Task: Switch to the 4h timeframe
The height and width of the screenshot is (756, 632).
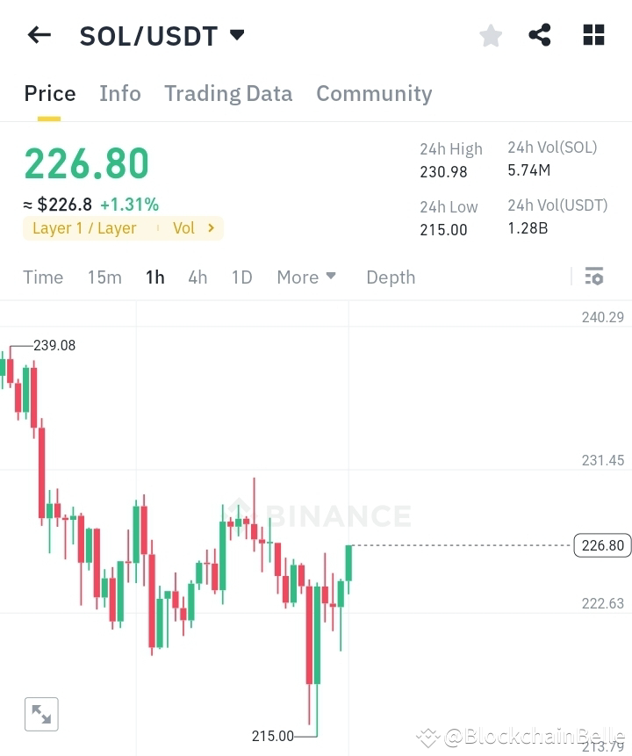Action: tap(197, 277)
